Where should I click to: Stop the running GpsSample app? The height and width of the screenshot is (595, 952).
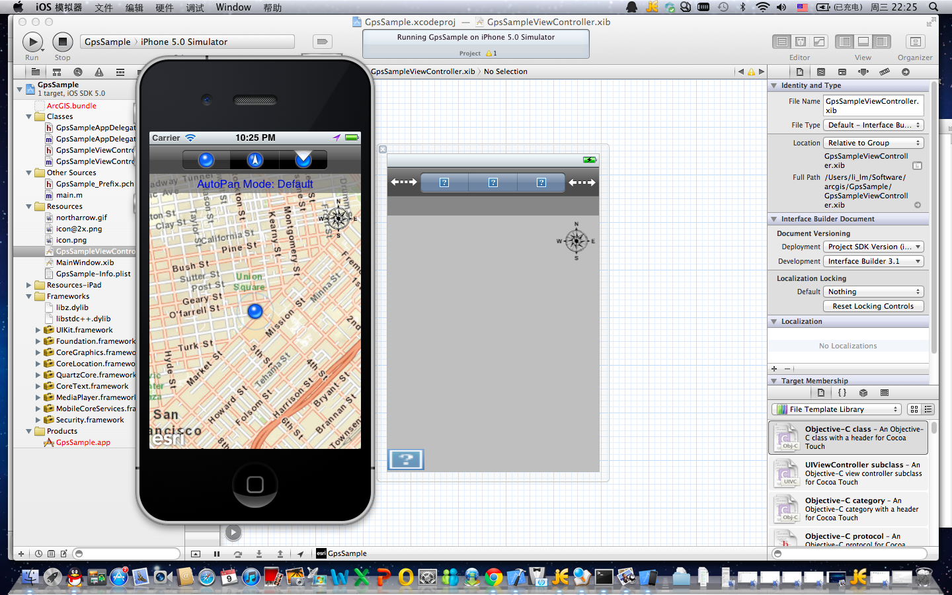click(62, 42)
